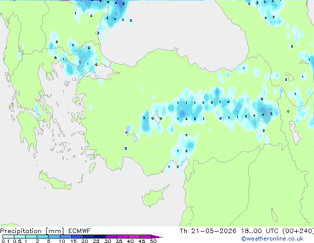The image size is (314, 243).
Task: Click the '30' legend scale label
Action: [x=107, y=241]
